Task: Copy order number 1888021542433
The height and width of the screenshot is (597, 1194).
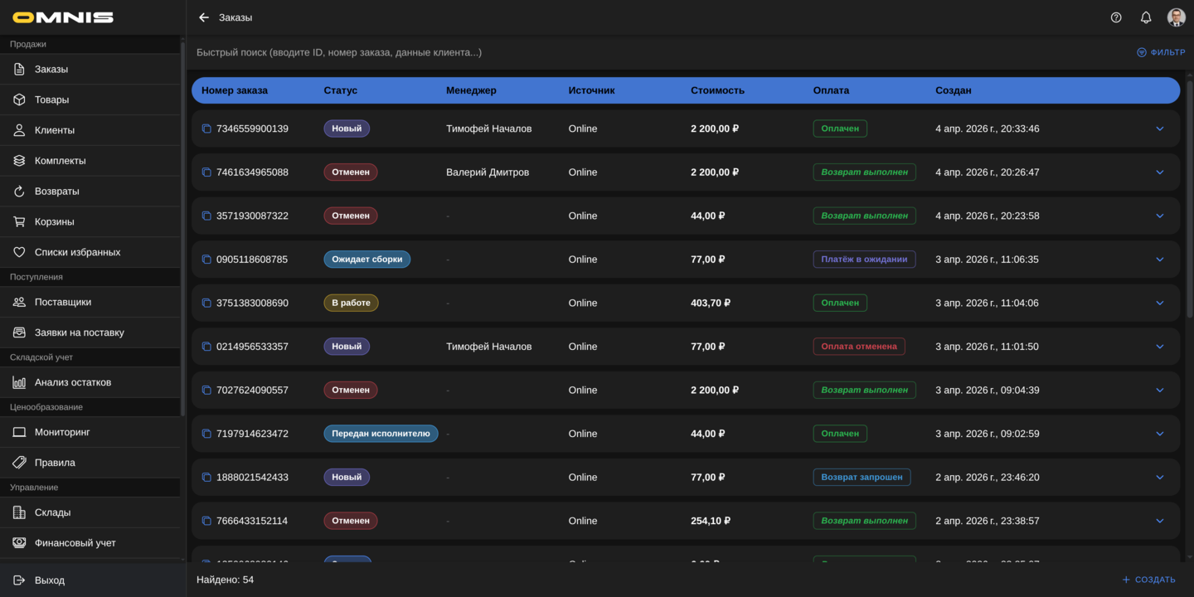Action: [206, 478]
